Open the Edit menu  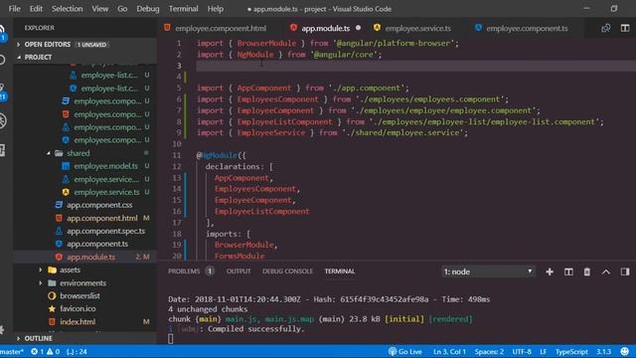click(x=36, y=9)
